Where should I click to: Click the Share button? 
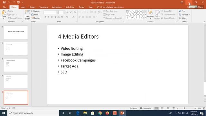point(200,7)
